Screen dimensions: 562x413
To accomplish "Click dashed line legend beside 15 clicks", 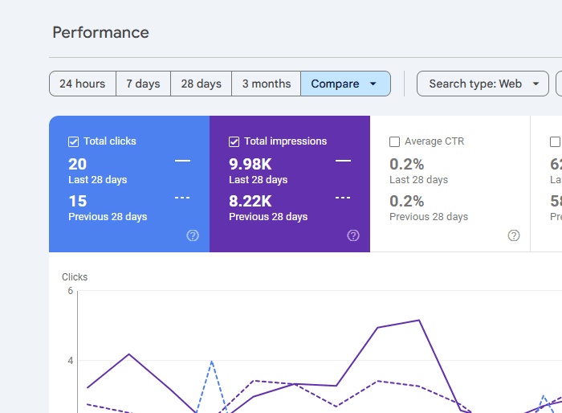I will pyautogui.click(x=182, y=198).
